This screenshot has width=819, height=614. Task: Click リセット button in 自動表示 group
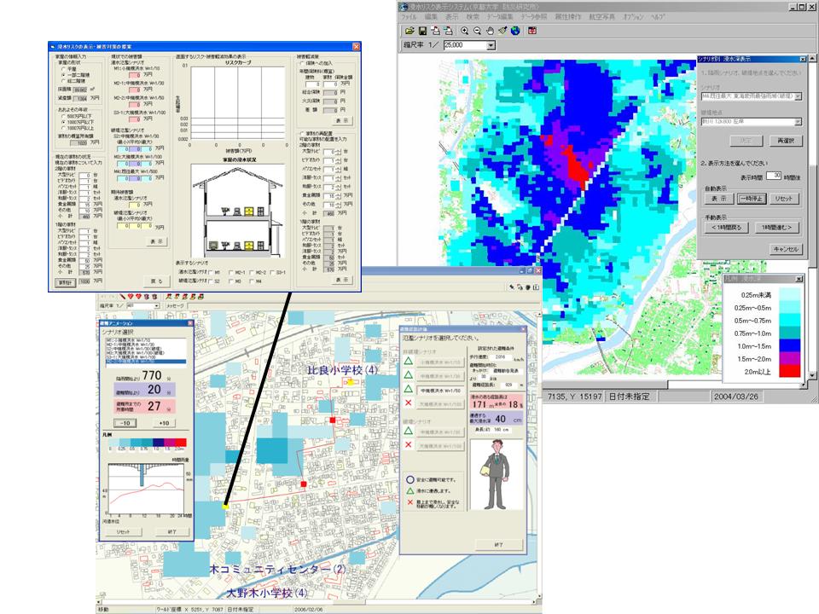click(783, 199)
